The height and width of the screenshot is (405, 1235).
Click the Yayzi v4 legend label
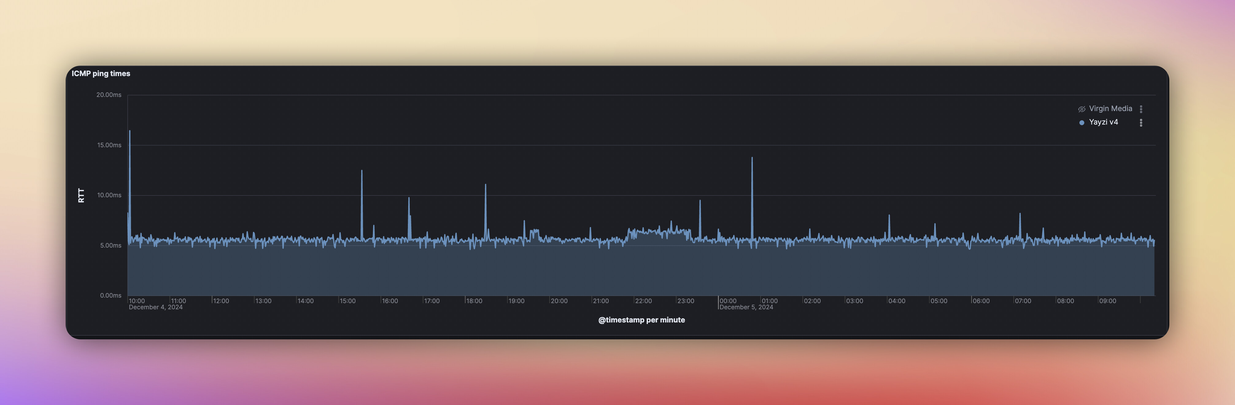[1103, 122]
